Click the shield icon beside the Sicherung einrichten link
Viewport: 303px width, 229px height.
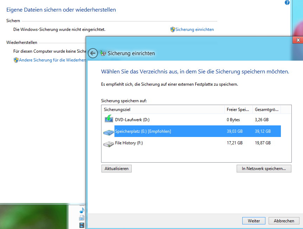tap(172, 30)
